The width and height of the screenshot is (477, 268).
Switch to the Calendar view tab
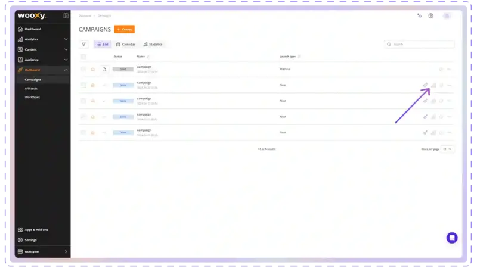(126, 44)
